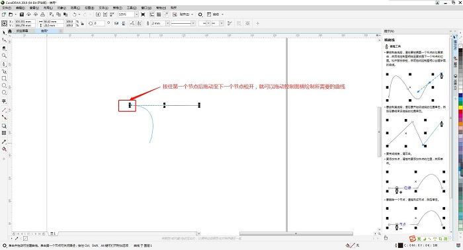Viewport: 463px width, 250px height.
Task: Click the vertical scrollbar beside canvas
Action: point(380,132)
